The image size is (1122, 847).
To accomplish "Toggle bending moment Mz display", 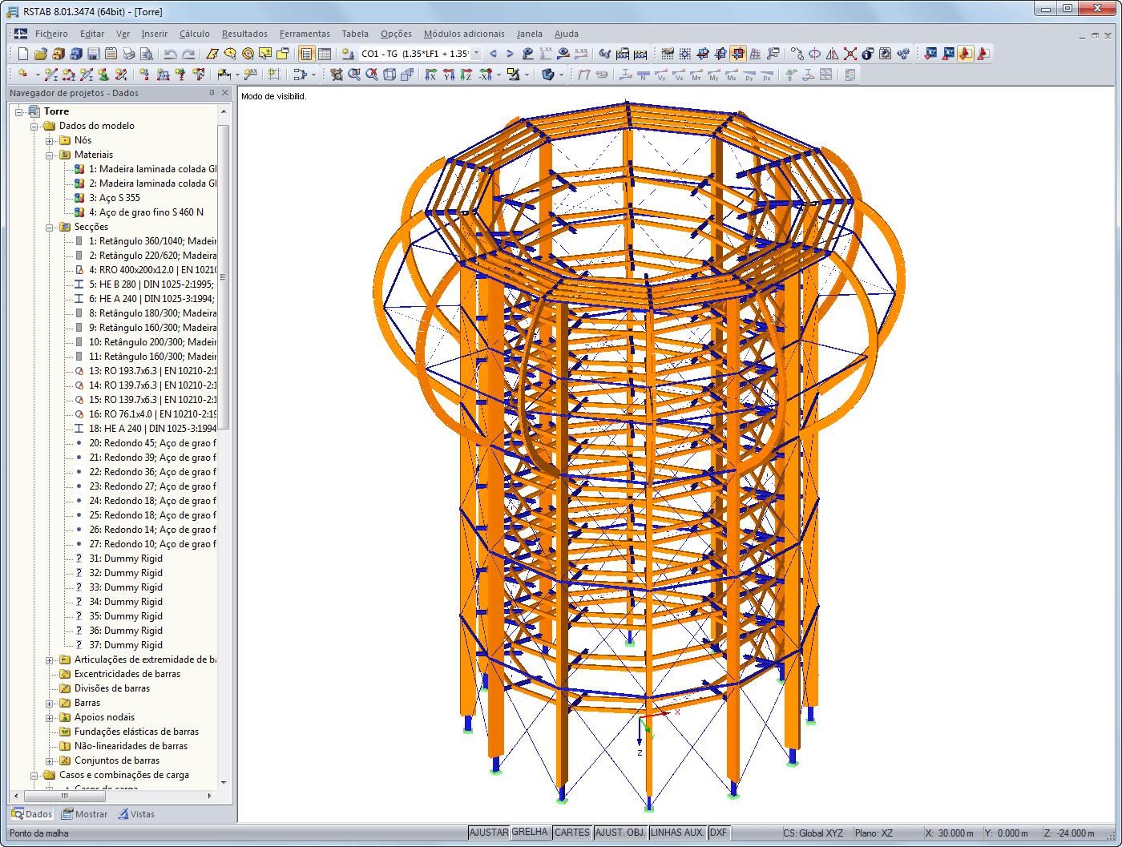I will (x=732, y=75).
